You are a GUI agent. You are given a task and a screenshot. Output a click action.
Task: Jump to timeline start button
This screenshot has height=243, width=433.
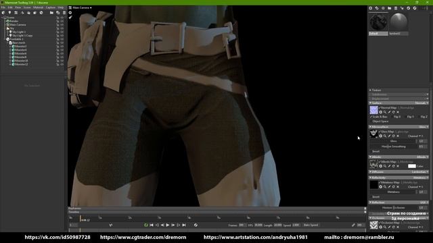pyautogui.click(x=152, y=225)
